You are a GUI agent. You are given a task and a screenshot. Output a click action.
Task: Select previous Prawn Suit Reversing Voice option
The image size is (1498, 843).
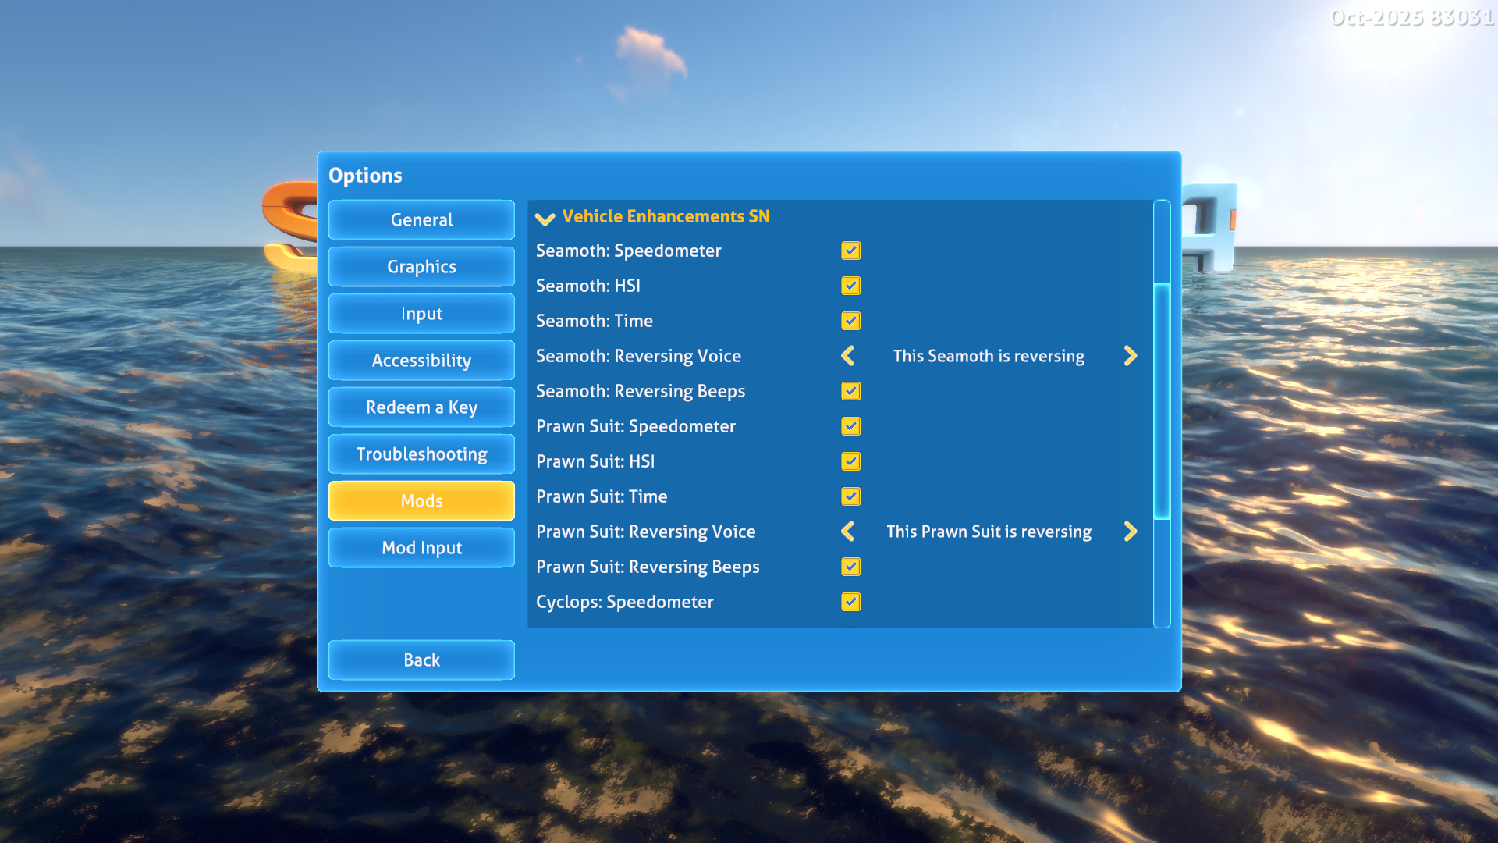point(848,532)
